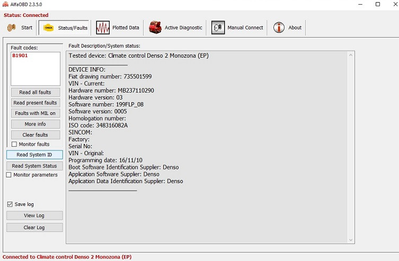Viewport: 399px width, 261px height.
Task: Click the Clear faults button
Action: 35,135
